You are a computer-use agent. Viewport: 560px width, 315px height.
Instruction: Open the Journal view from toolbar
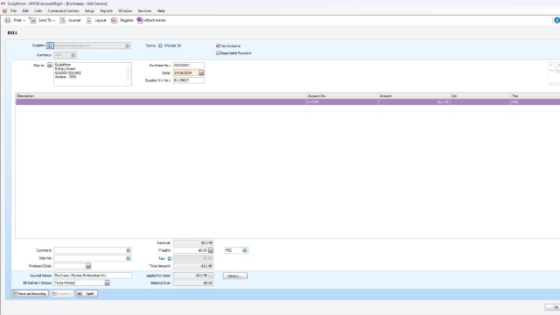[70, 20]
